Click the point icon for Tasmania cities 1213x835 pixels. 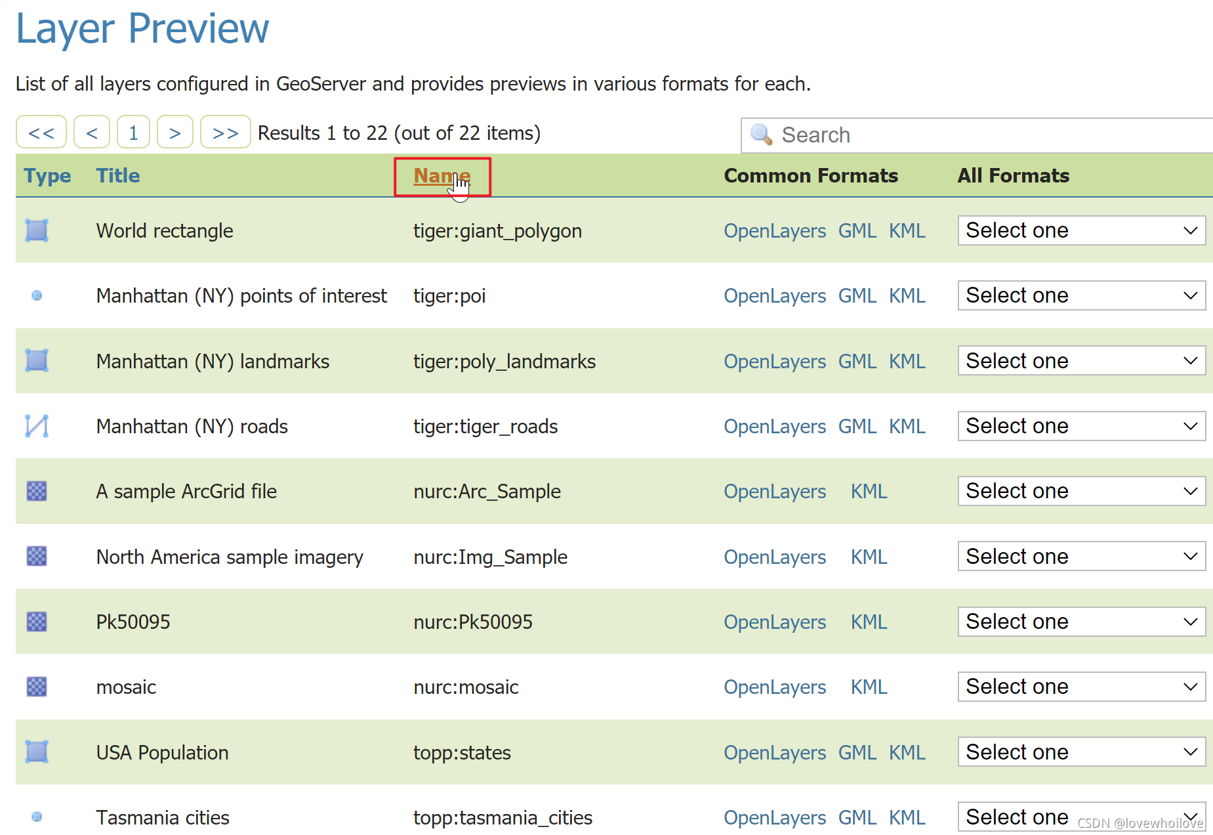click(37, 817)
